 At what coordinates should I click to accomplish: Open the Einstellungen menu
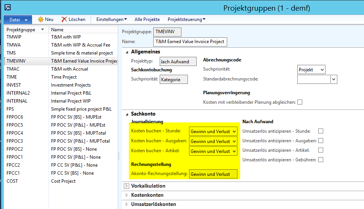(111, 19)
